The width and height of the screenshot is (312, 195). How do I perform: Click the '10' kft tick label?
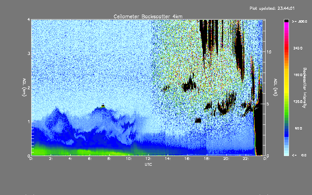[x=269, y=52]
